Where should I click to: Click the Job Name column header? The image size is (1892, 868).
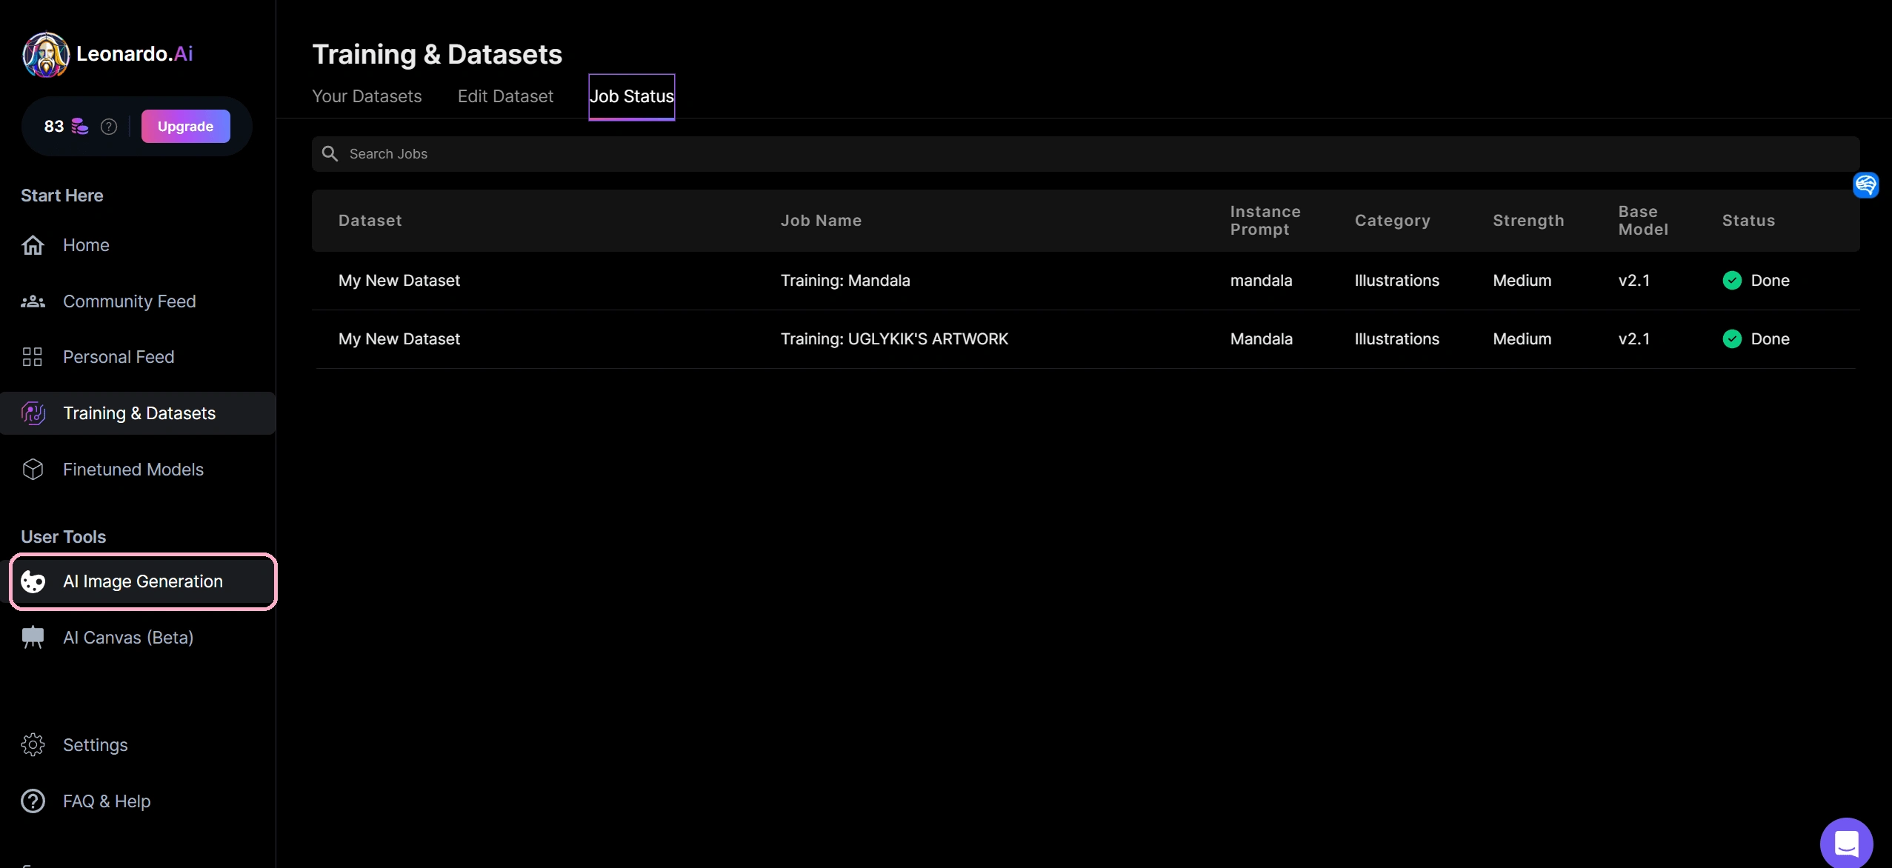tap(821, 221)
